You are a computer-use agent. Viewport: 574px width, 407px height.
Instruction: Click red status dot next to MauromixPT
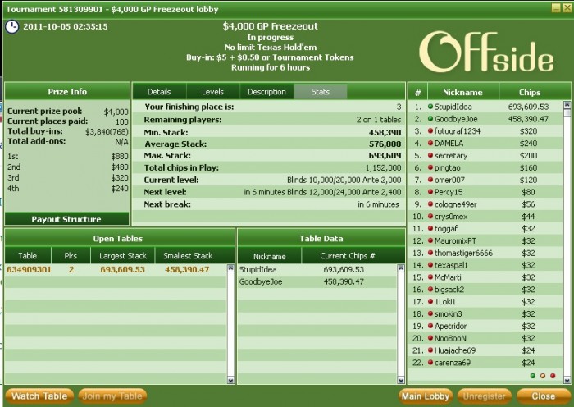pos(430,240)
